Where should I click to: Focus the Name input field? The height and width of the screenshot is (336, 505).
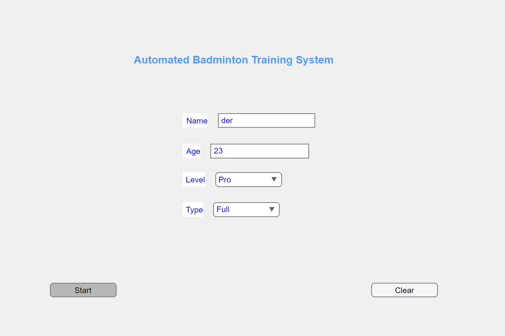266,120
